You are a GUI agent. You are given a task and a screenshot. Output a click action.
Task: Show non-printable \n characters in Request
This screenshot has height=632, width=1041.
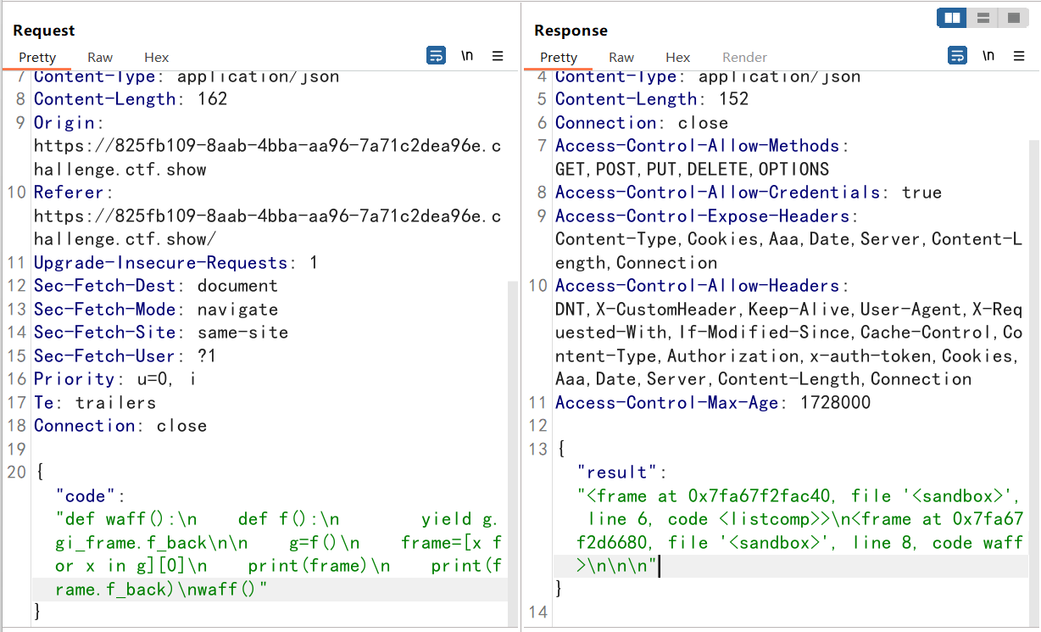point(467,56)
